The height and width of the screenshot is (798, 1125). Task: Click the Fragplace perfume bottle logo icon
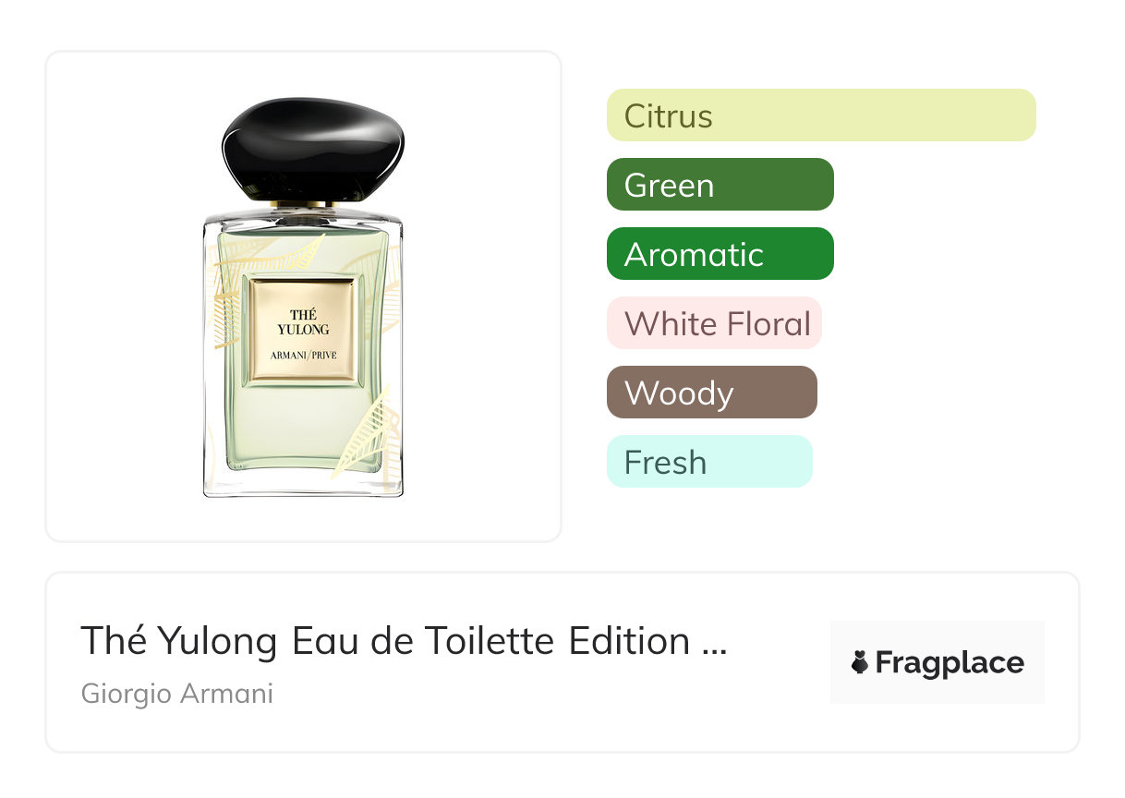tap(860, 662)
